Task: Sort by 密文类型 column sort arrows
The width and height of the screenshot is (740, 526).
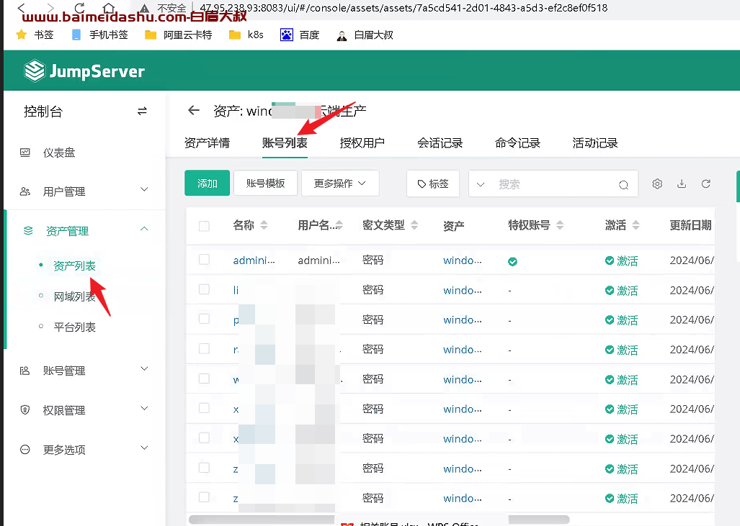Action: tap(414, 225)
